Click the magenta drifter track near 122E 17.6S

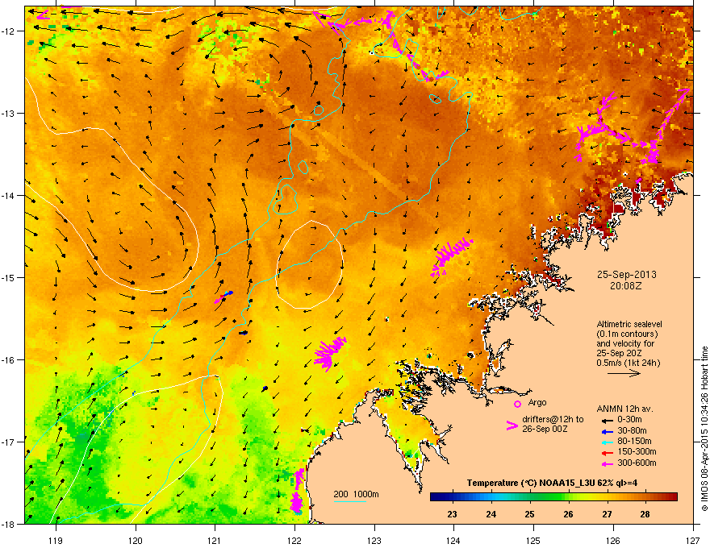tap(297, 491)
